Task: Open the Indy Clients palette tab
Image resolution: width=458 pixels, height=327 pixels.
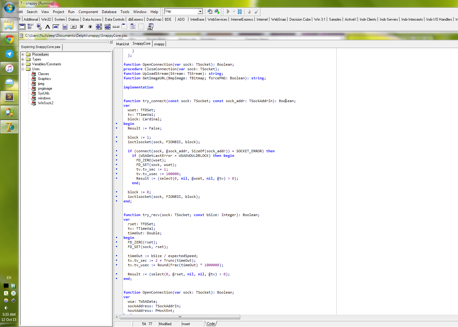Action: [x=368, y=19]
